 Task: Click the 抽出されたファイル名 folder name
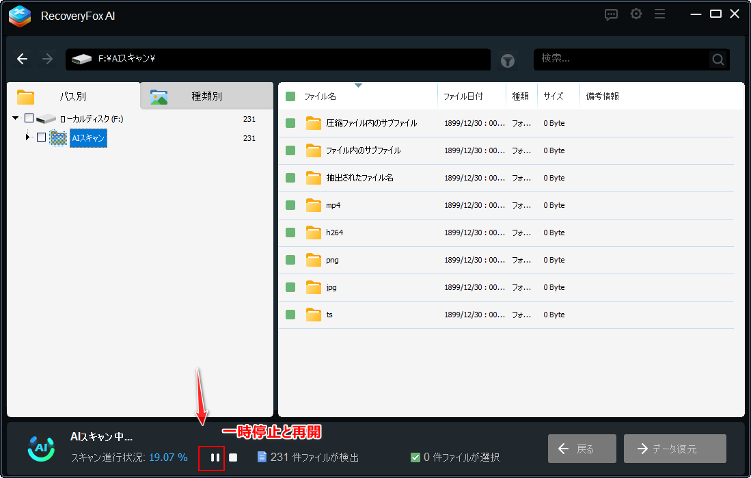[359, 178]
